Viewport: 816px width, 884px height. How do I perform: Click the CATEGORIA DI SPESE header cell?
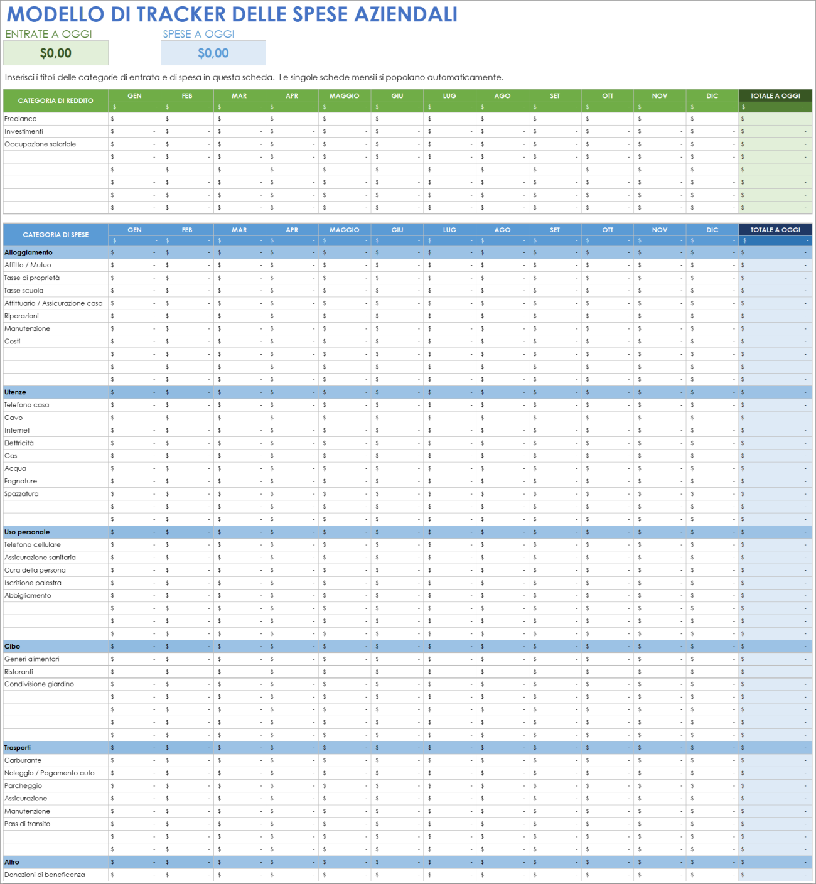click(x=53, y=234)
